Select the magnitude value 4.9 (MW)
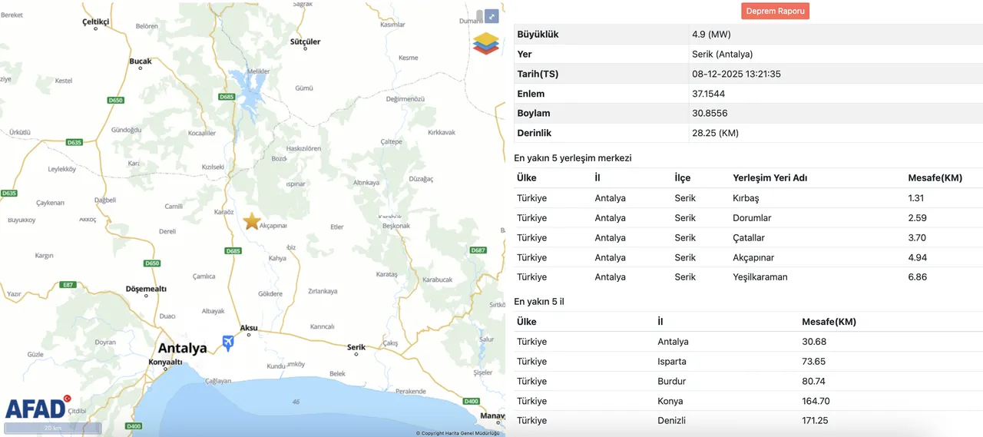Image resolution: width=983 pixels, height=437 pixels. [711, 35]
